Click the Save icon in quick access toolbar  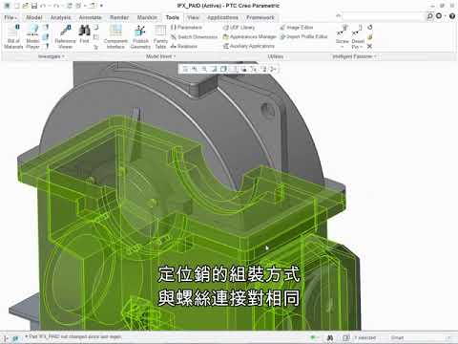click(x=34, y=6)
